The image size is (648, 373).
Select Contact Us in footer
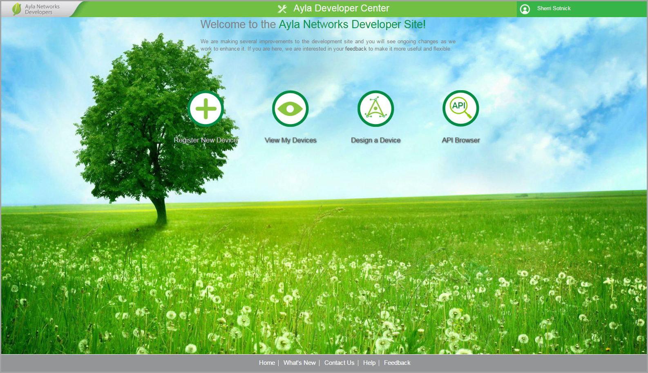(339, 363)
